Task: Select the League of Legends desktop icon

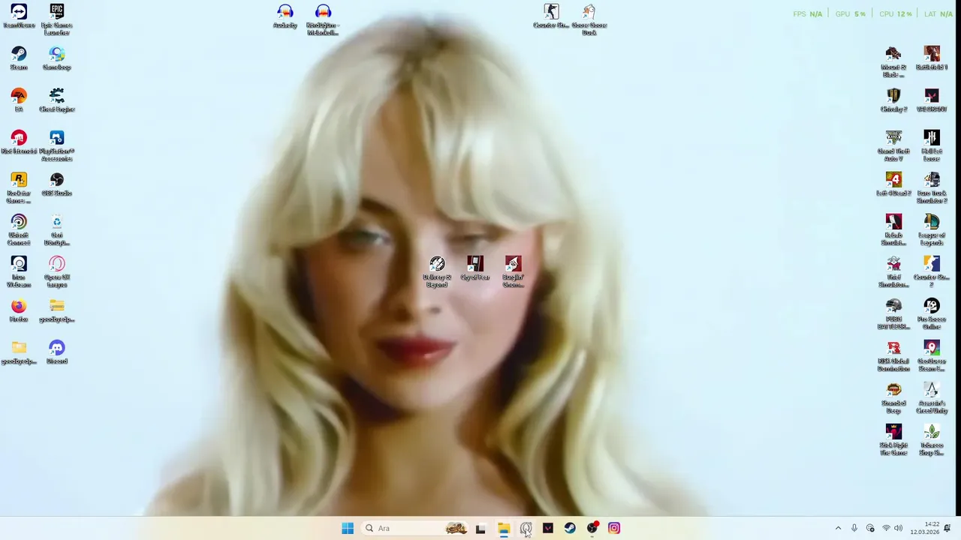Action: pos(932,229)
